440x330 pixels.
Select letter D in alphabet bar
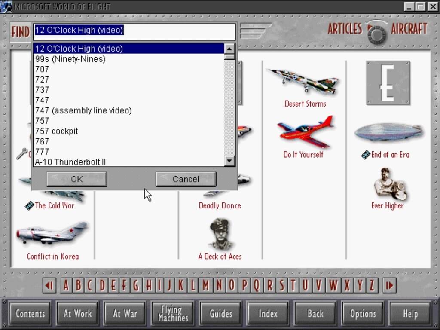(x=102, y=286)
